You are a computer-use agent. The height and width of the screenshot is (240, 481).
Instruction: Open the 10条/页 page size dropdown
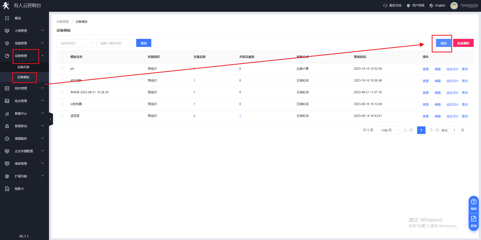click(x=388, y=130)
